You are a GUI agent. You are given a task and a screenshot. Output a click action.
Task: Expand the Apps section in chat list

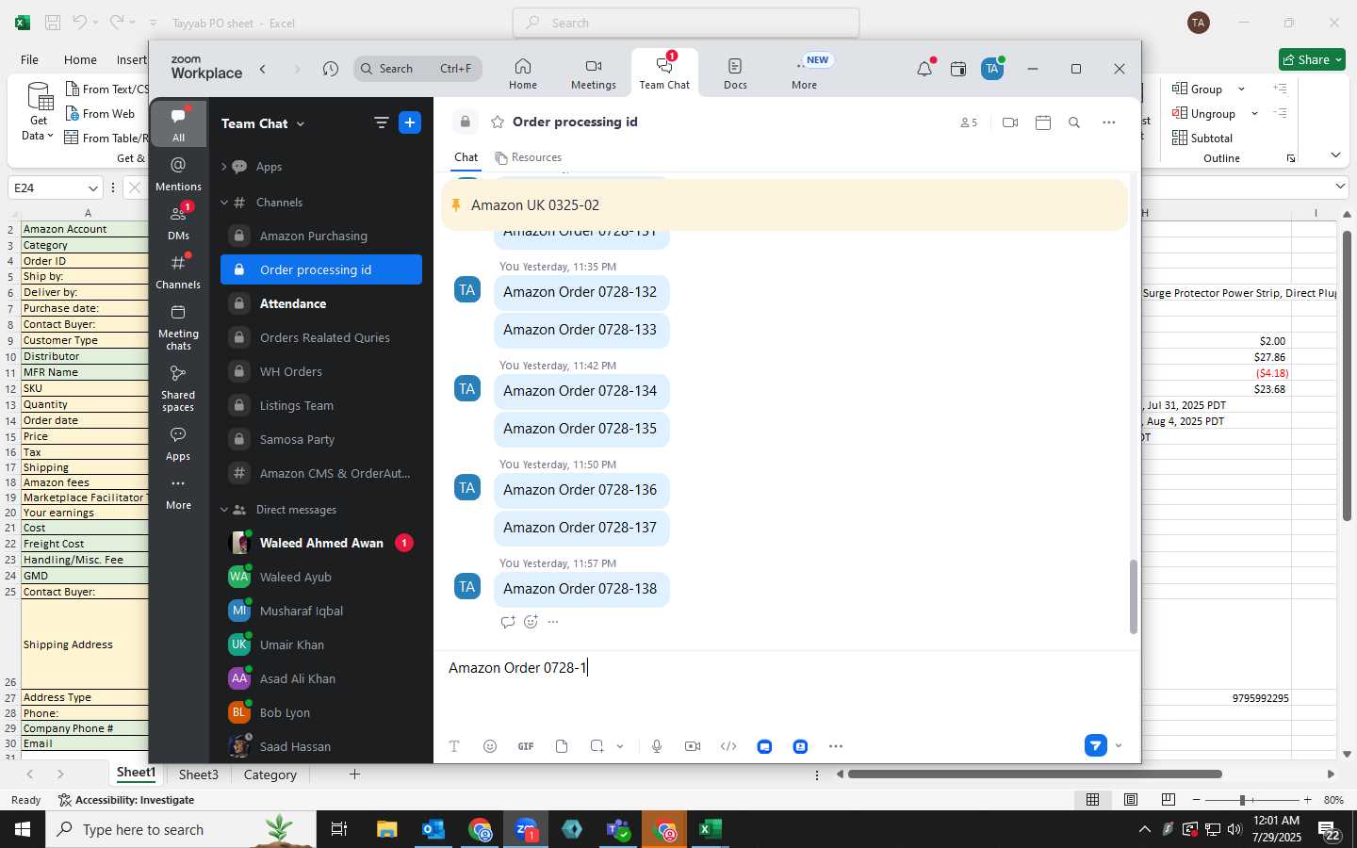(224, 167)
